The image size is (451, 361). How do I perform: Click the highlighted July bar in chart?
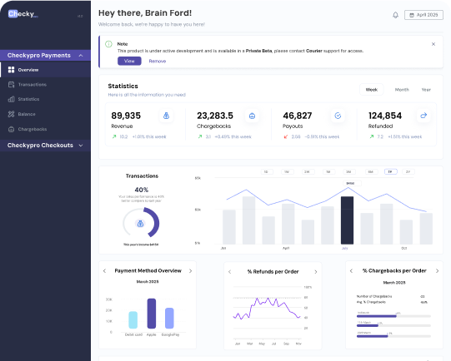[347, 220]
